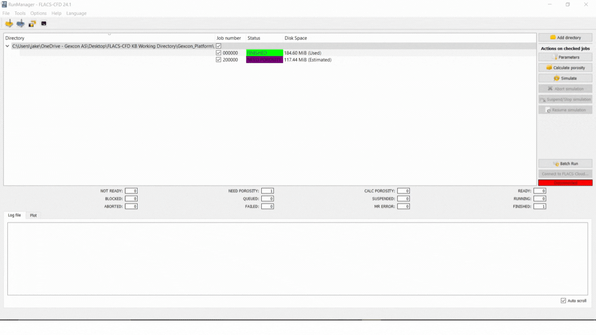Click Resume simulation button

pos(565,110)
